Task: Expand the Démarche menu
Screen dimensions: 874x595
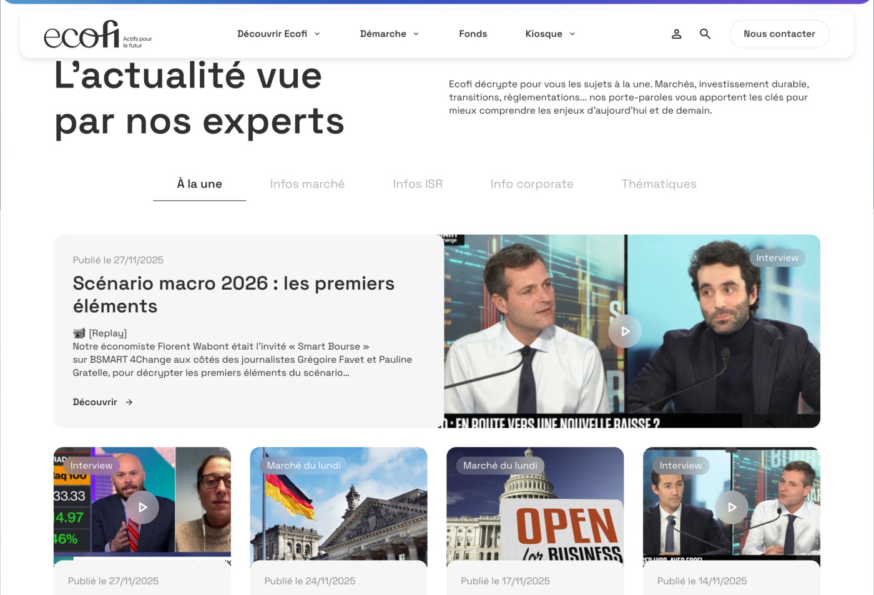Action: [390, 34]
